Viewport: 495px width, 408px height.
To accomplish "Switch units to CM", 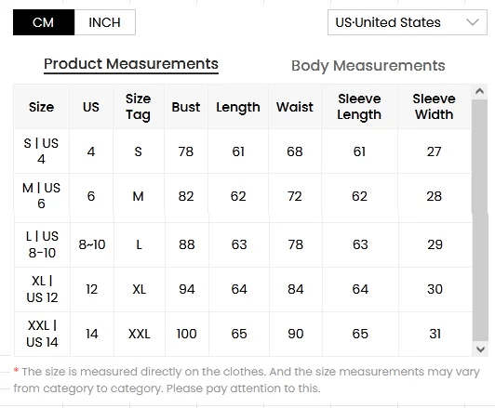I will (x=44, y=22).
